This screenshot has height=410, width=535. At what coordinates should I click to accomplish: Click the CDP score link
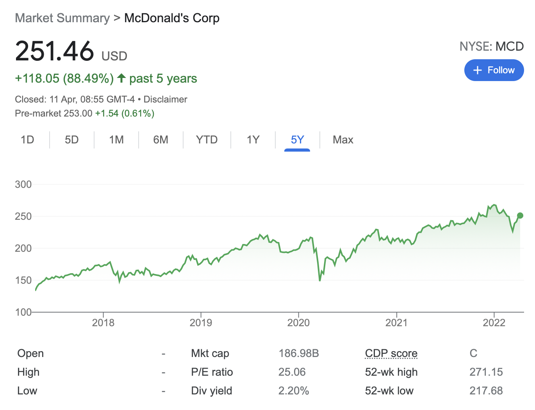click(x=391, y=353)
